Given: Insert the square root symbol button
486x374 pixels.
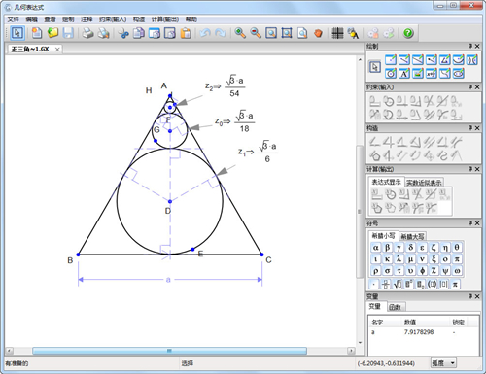Looking at the screenshot, I should (x=398, y=284).
